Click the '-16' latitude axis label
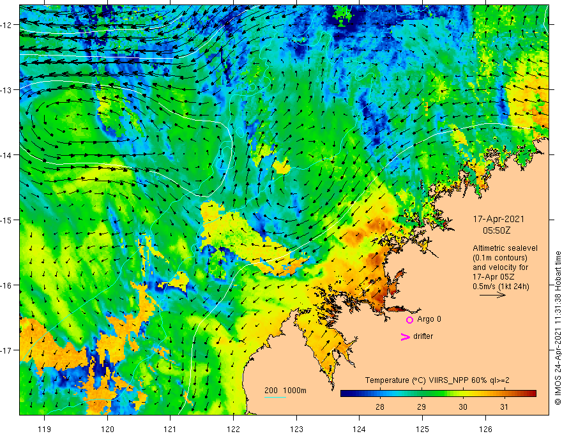This screenshot has height=434, width=562. pos(6,285)
